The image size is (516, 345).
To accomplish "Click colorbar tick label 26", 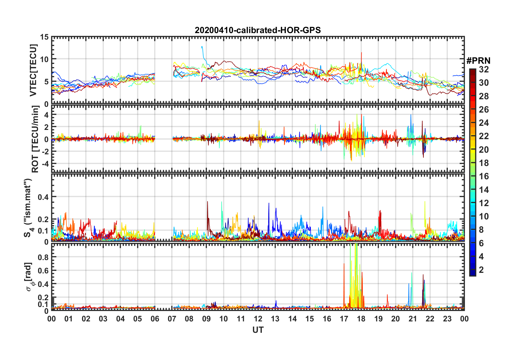I will point(484,110).
